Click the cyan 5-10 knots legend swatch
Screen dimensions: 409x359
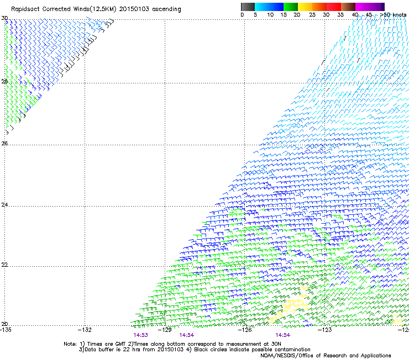tap(262, 7)
